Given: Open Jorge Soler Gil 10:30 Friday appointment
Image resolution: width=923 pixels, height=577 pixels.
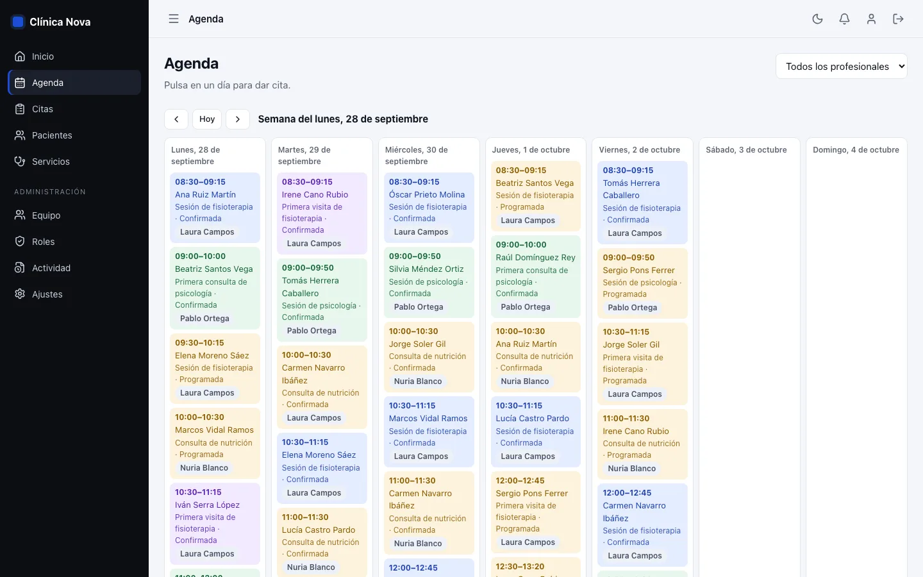Looking at the screenshot, I should pyautogui.click(x=642, y=364).
